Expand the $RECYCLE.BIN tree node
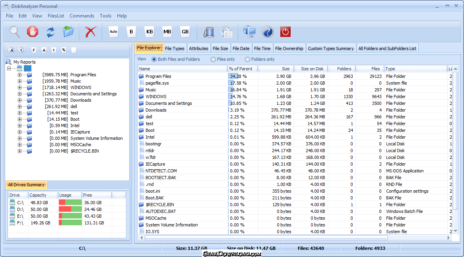464x257 pixels. (19, 151)
